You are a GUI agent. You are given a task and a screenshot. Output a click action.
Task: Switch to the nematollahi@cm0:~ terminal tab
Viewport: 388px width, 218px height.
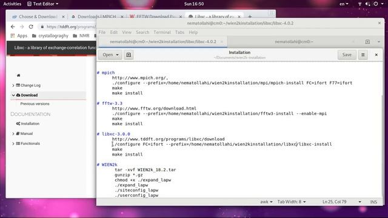(x=294, y=42)
